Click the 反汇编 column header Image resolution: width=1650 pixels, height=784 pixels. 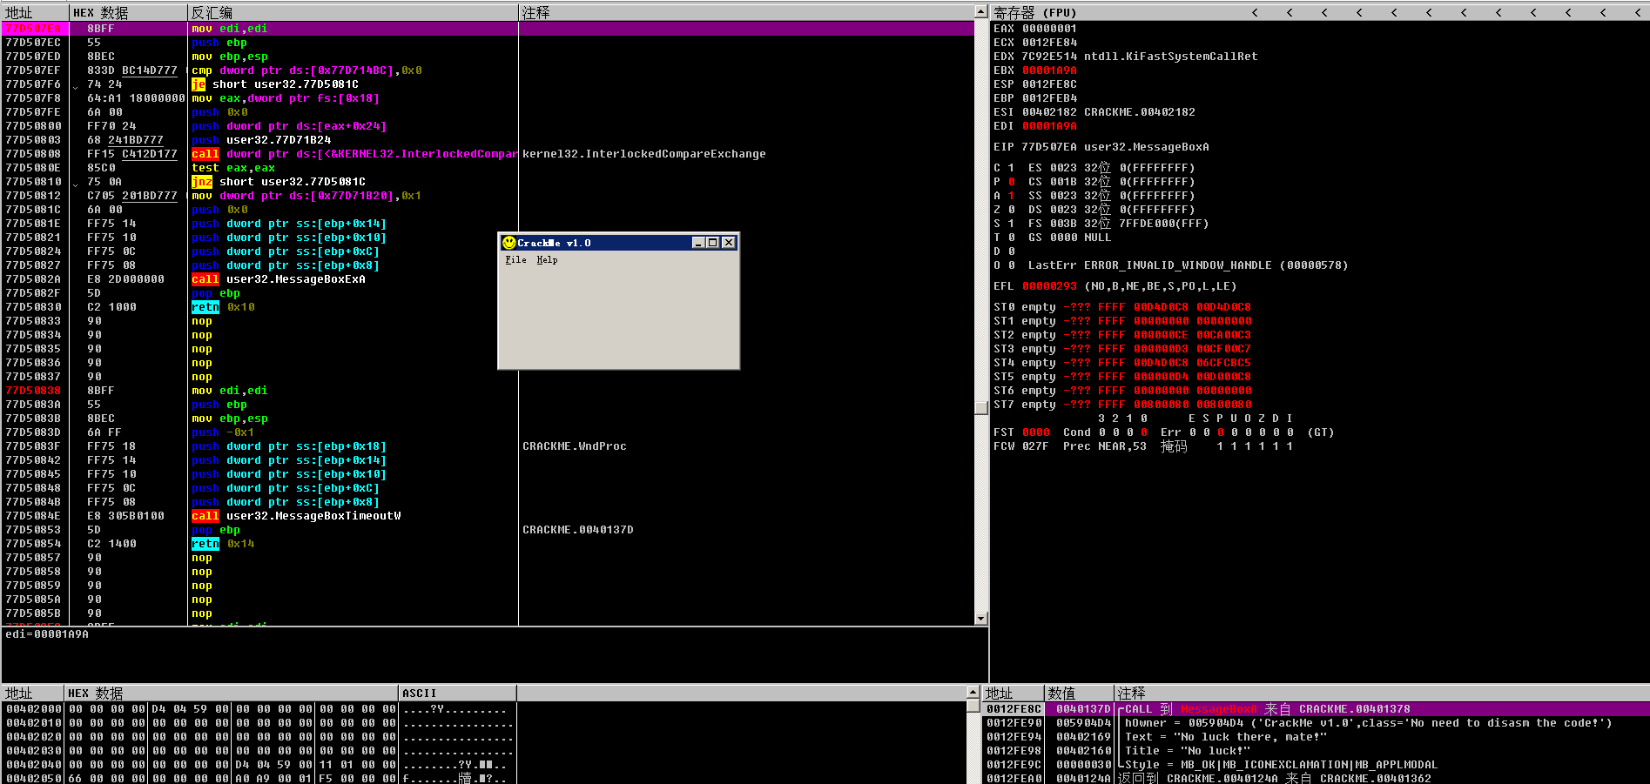tap(353, 12)
